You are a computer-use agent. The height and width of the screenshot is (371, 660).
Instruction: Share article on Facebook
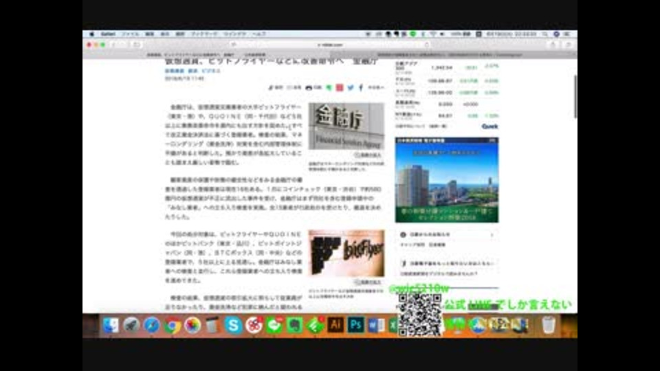pos(361,87)
